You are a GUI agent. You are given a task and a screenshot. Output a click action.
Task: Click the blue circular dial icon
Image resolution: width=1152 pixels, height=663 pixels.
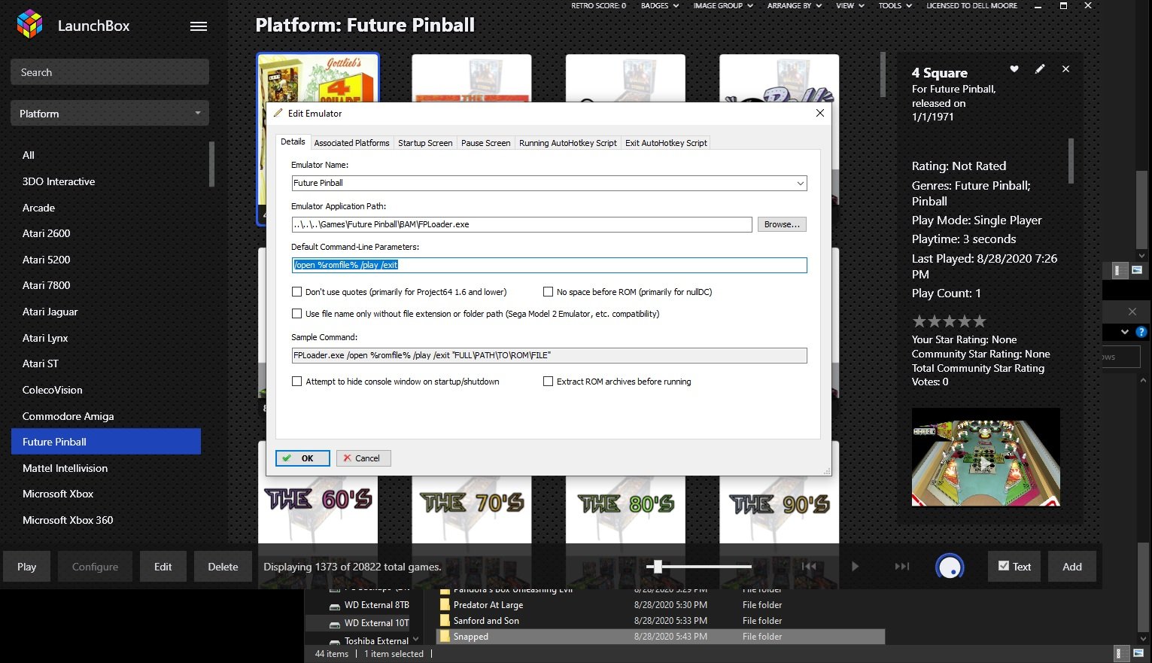(950, 567)
